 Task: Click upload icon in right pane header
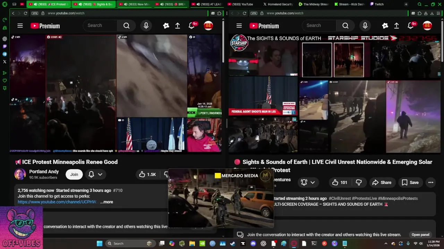pos(396,26)
